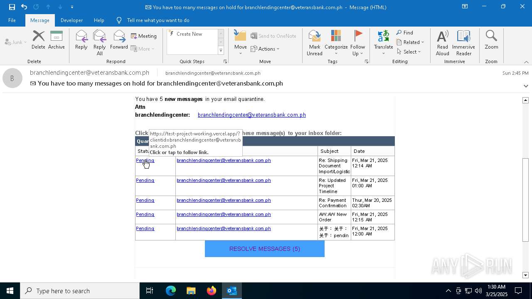Open the Developer ribbon tab
This screenshot has height=299, width=532.
[71, 20]
